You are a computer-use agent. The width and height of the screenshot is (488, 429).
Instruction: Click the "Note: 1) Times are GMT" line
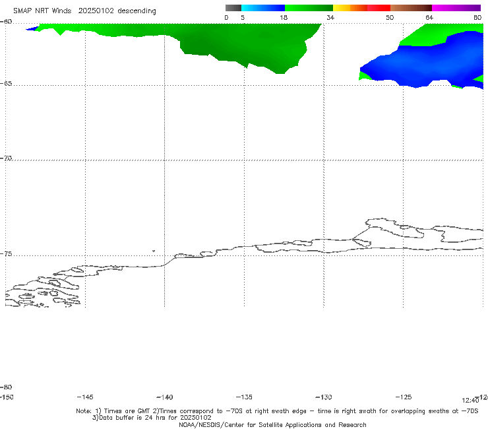point(277,411)
